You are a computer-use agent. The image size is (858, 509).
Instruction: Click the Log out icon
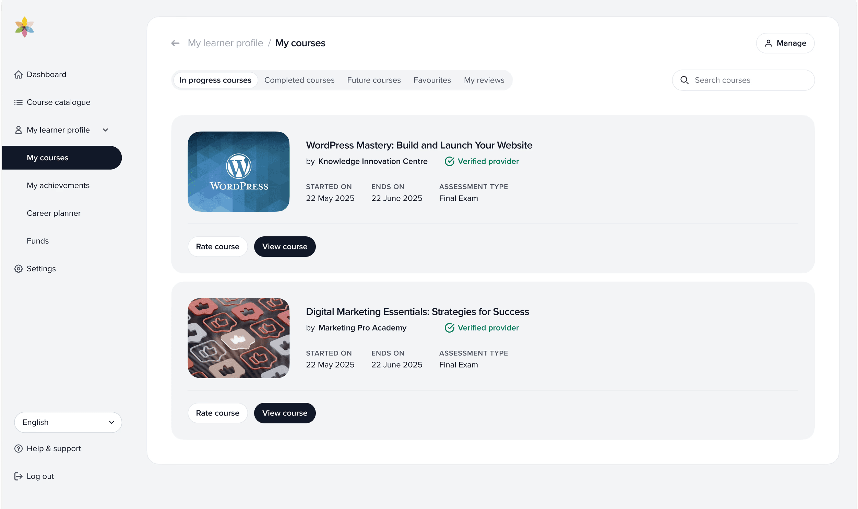[19, 476]
